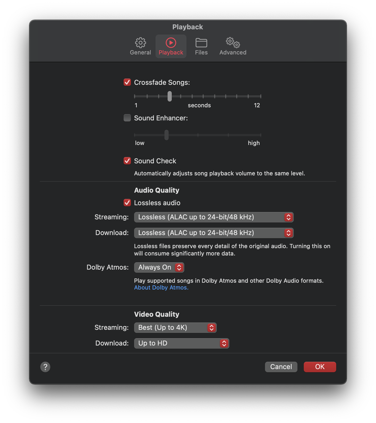
Task: Switch to the Files tab label
Action: click(x=201, y=52)
